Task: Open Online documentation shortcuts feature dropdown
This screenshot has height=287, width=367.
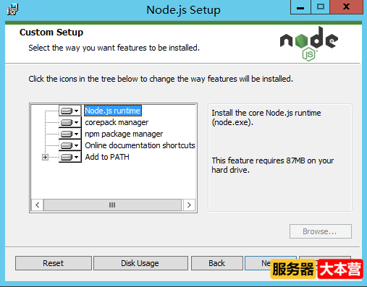Action: 69,145
